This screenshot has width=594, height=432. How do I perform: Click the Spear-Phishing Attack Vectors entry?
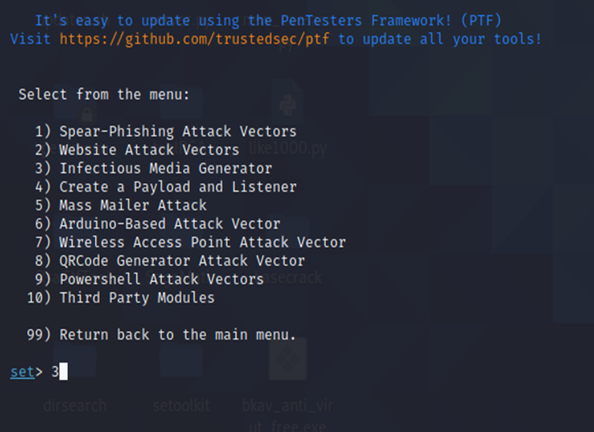point(178,131)
